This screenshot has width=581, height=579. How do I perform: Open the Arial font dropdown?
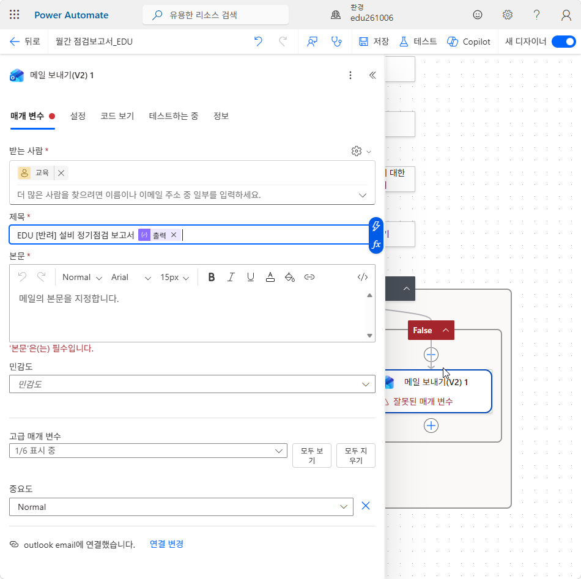click(131, 278)
